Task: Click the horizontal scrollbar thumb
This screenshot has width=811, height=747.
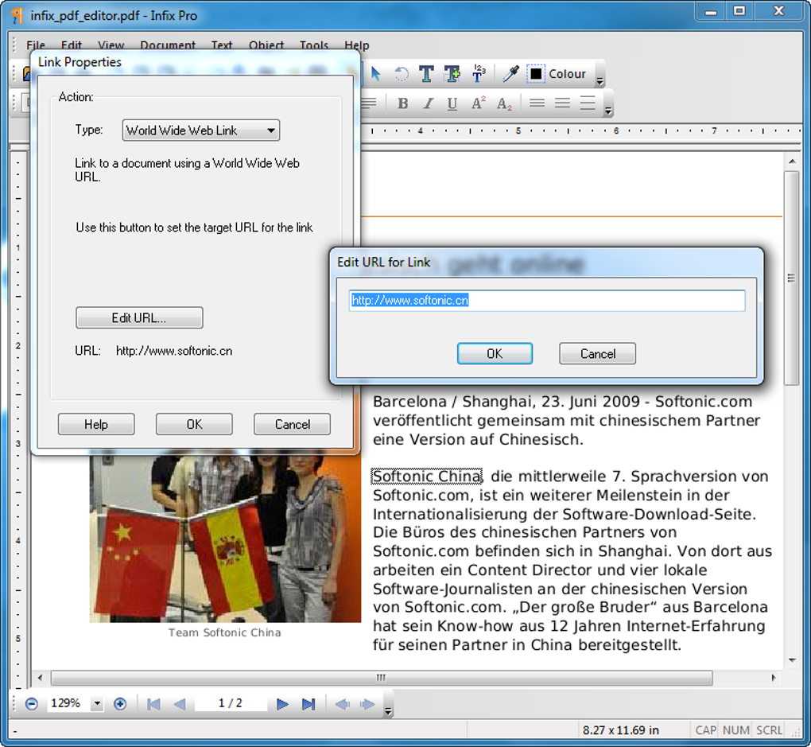Action: point(381,678)
